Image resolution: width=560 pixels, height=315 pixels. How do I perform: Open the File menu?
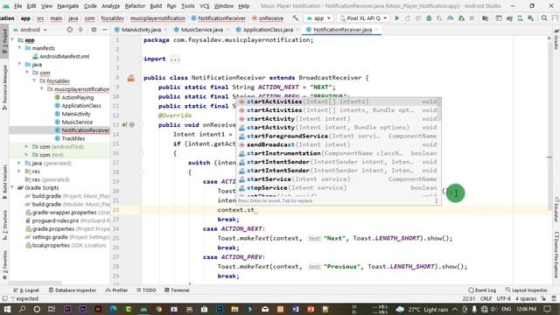pos(17,6)
